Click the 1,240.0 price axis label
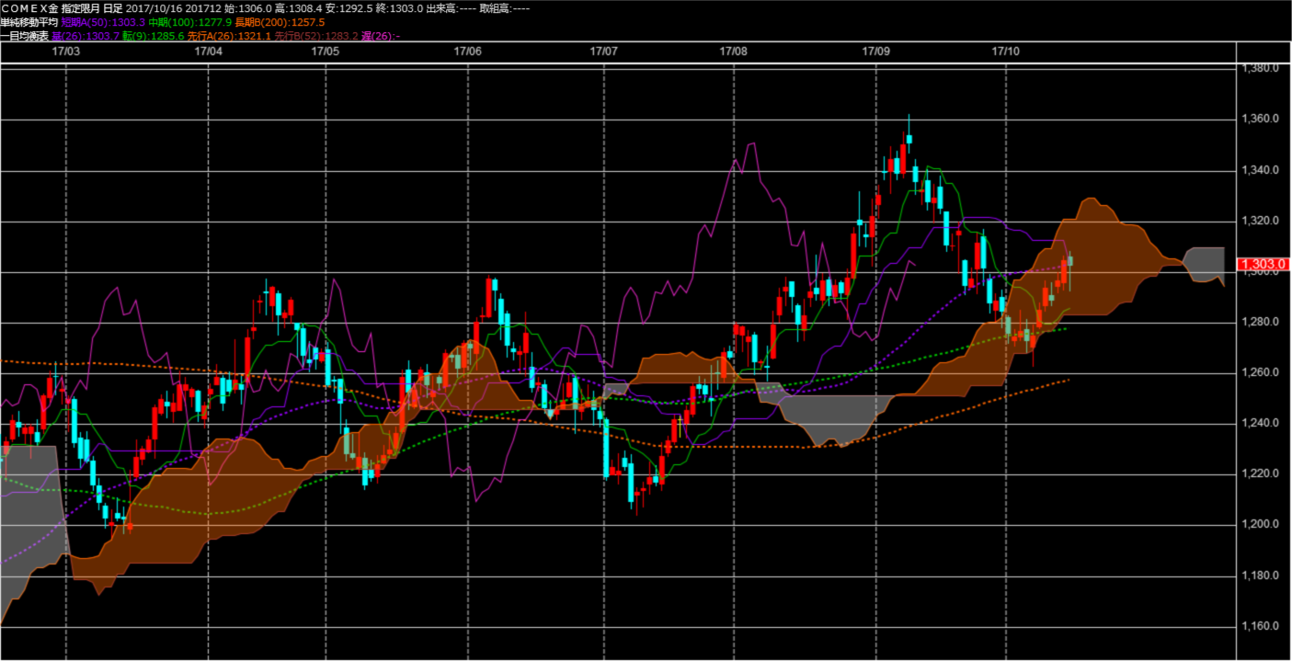1292x661 pixels. [1261, 423]
